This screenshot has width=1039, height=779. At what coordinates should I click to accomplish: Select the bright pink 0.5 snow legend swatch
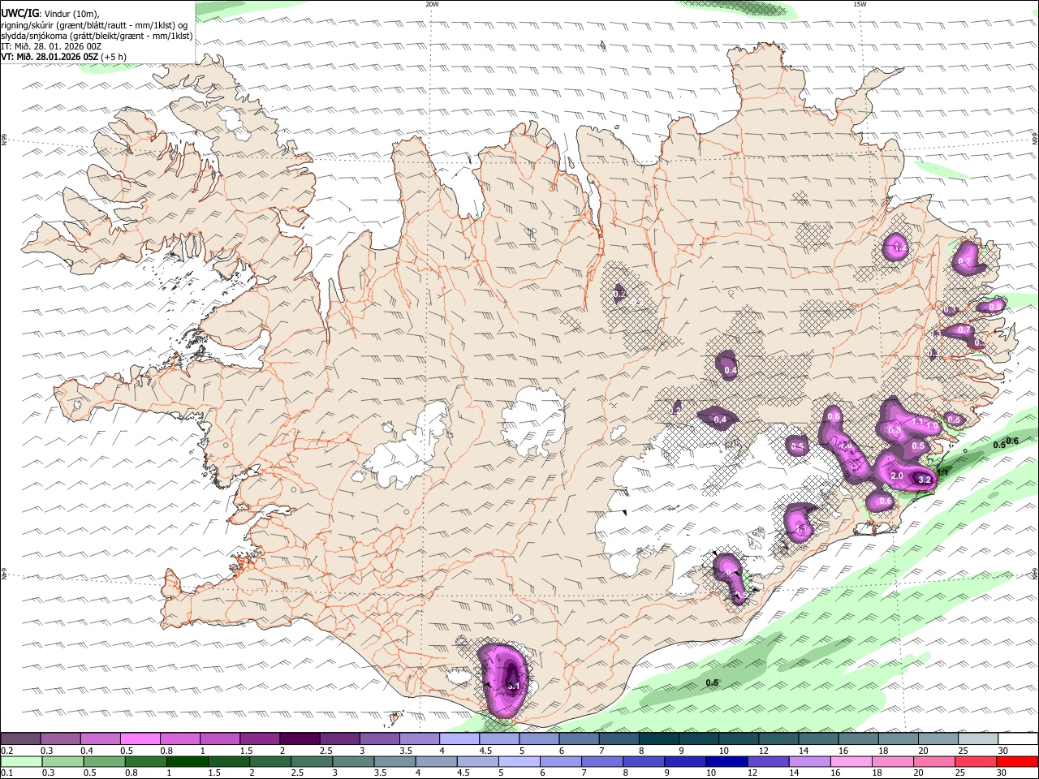pos(140,739)
